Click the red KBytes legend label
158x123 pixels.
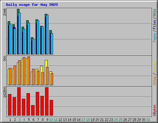tap(155, 110)
